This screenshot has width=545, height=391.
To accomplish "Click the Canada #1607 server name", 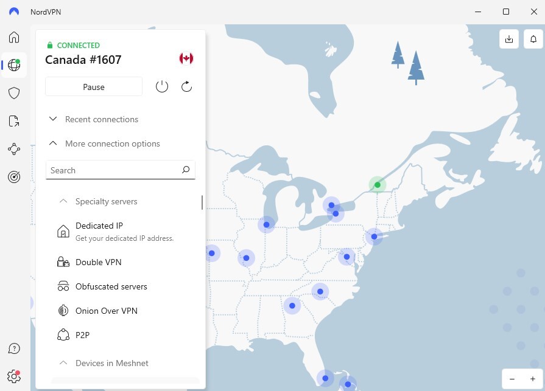I will pyautogui.click(x=83, y=60).
